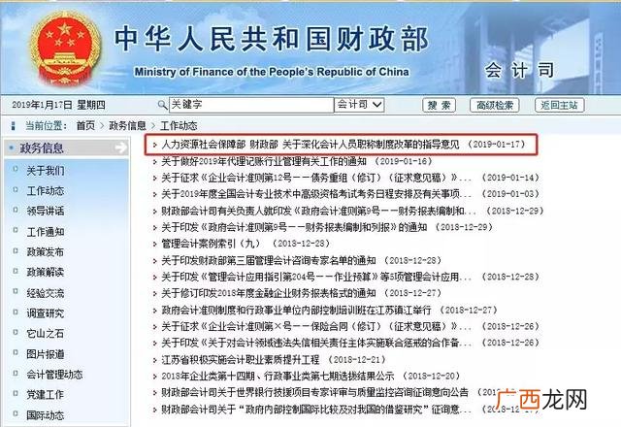The height and width of the screenshot is (427, 621).
Task: Open 图片报道 in the sidebar
Action: [46, 354]
